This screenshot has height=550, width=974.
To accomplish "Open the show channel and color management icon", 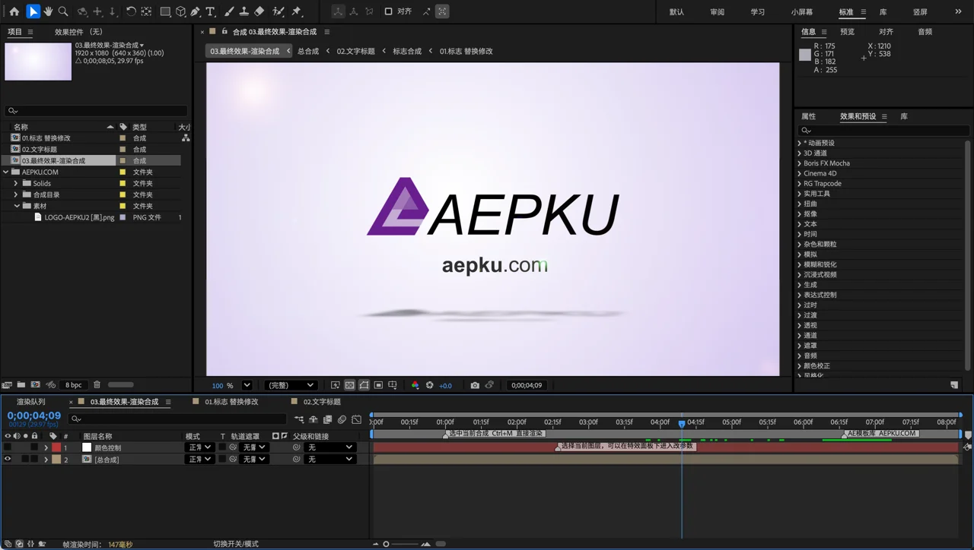I will (x=415, y=385).
